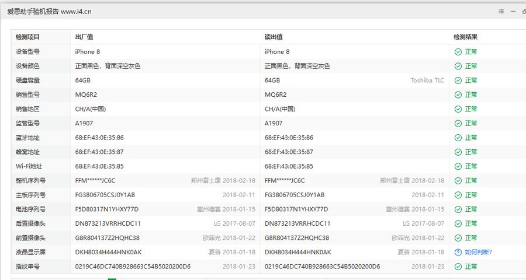The width and height of the screenshot is (526, 280).
Task: Click factory serial FFM******JC6C
Action: (95, 180)
